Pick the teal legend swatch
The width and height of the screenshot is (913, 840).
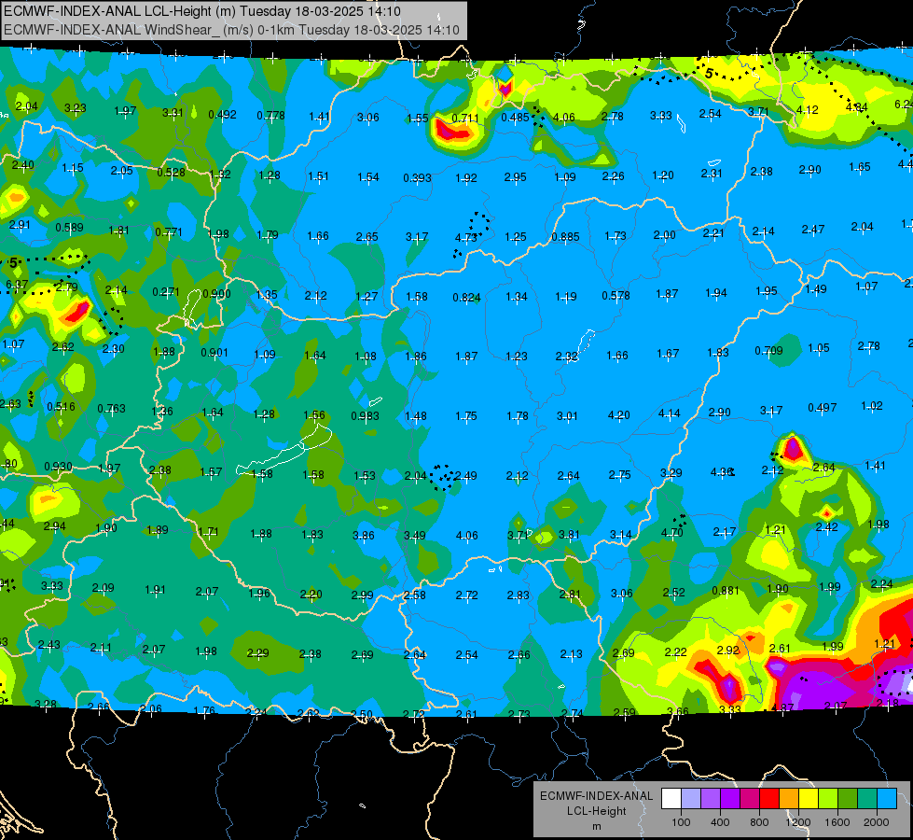point(867,799)
